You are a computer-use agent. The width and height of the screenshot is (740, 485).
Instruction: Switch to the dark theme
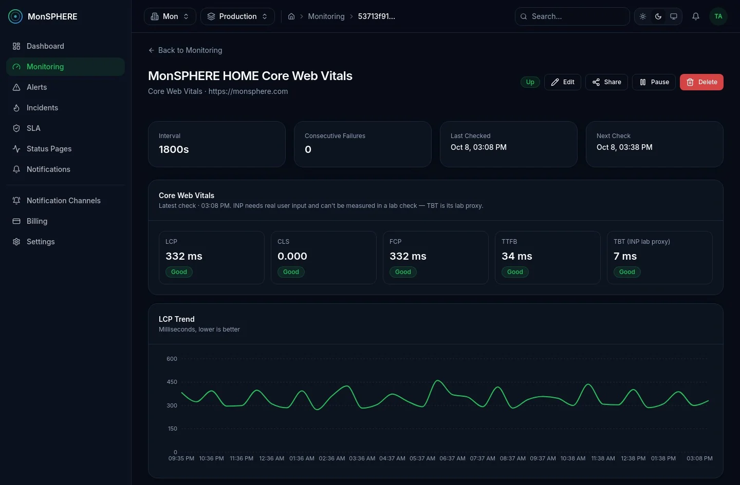pos(658,16)
